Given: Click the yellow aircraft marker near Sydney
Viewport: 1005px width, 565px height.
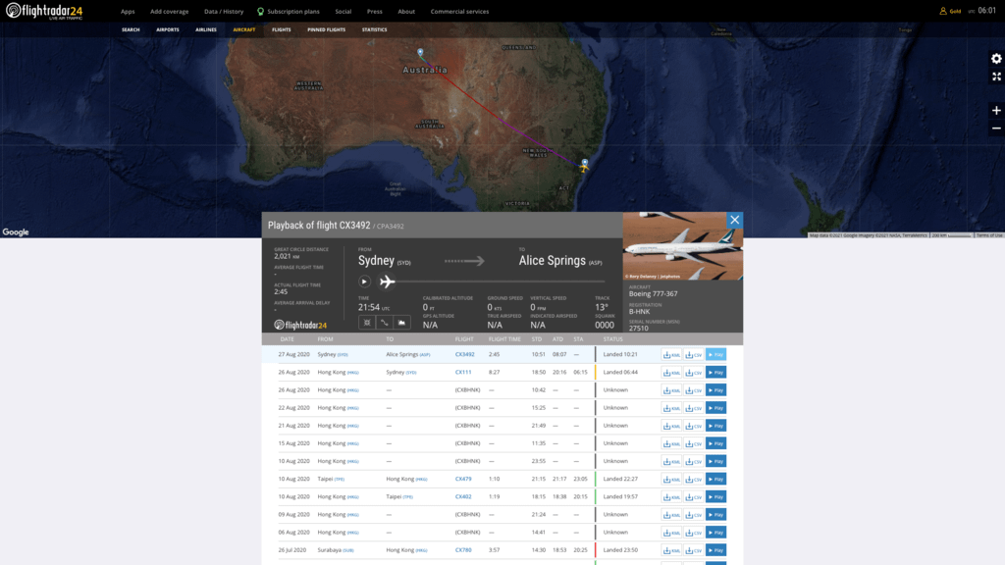Looking at the screenshot, I should 583,167.
